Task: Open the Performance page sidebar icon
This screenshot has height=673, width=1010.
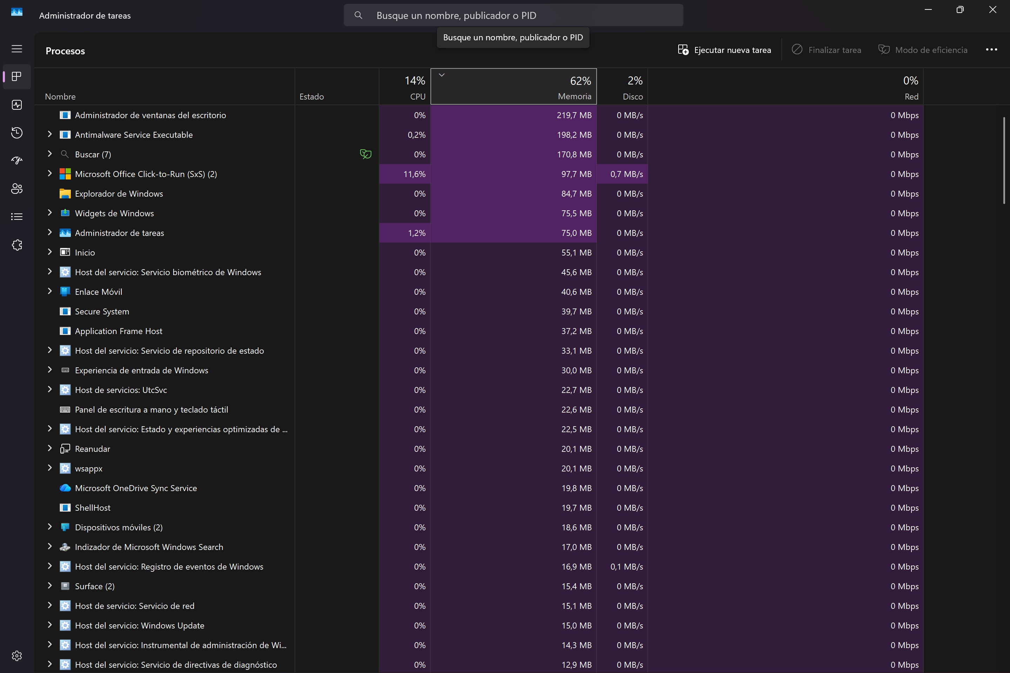Action: coord(17,105)
